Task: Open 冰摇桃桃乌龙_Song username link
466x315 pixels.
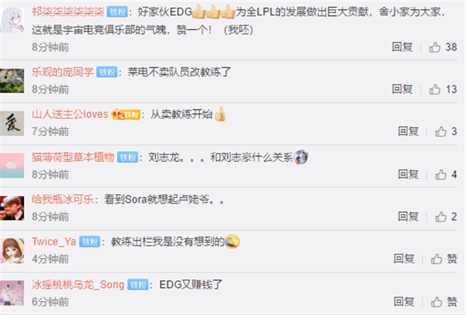Action: pyautogui.click(x=78, y=284)
